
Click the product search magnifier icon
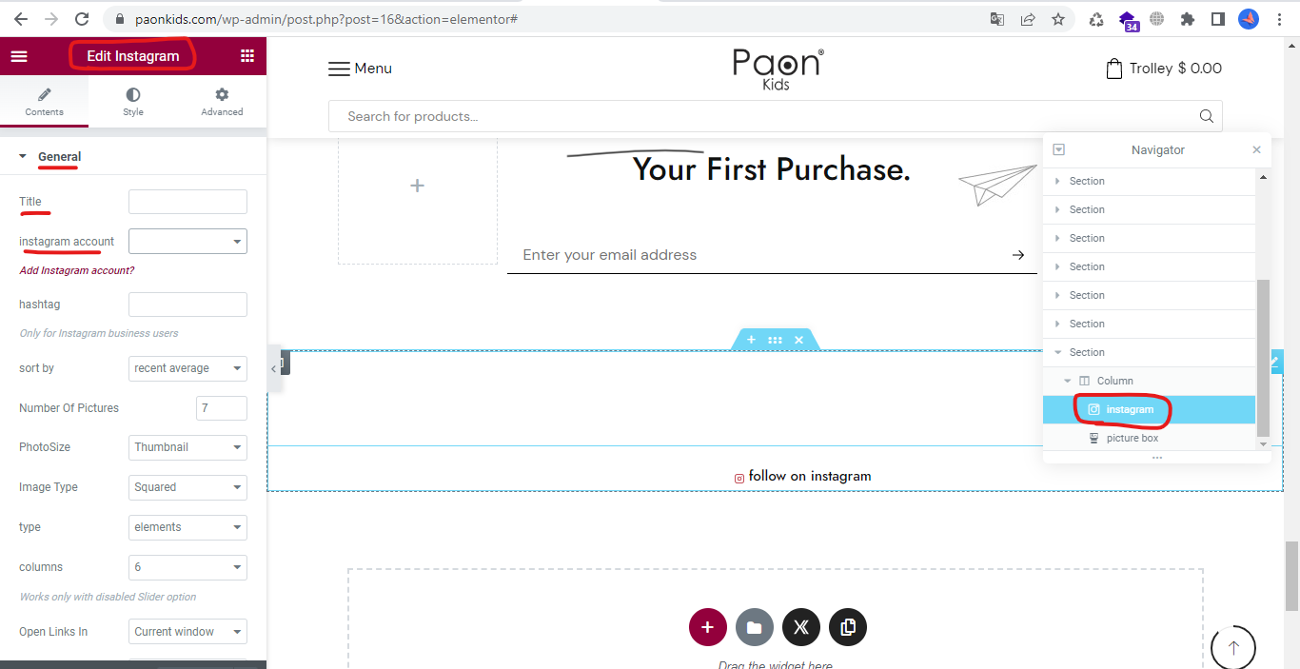1207,116
